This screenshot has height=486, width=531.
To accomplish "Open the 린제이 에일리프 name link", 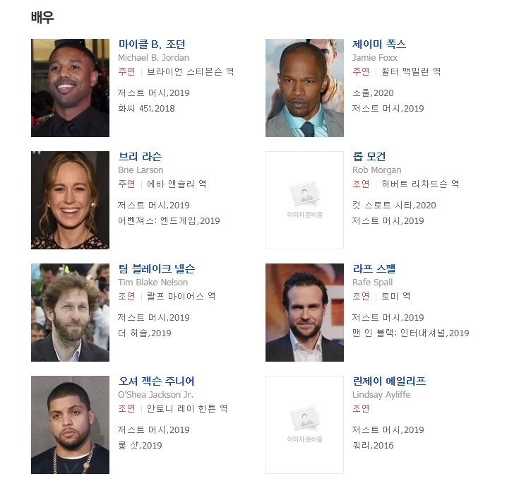I will point(389,381).
